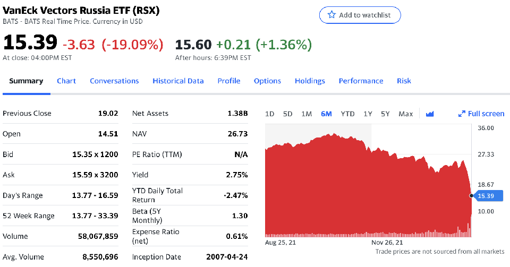View the Options tab
Screen dimensions: 510x267
pos(267,81)
